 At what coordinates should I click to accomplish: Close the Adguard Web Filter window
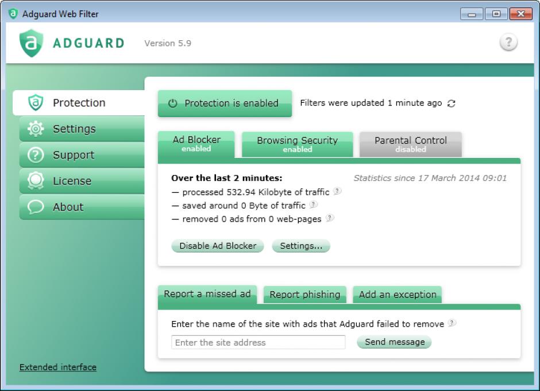click(x=520, y=14)
